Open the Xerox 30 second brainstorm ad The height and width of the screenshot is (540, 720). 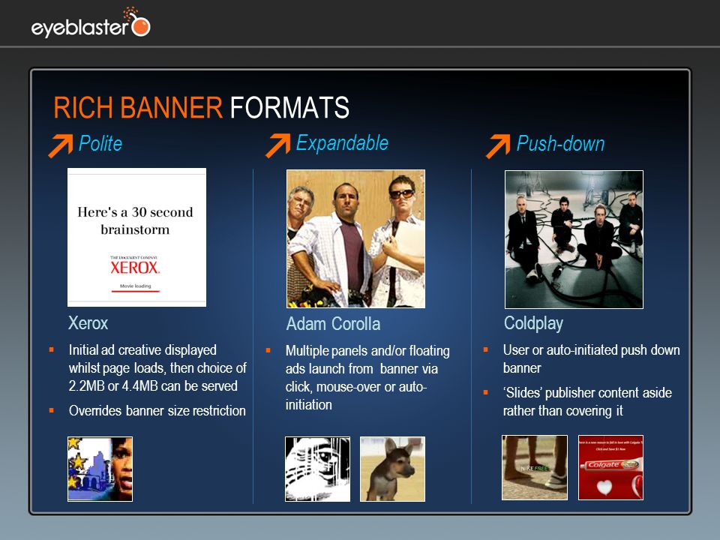(136, 238)
